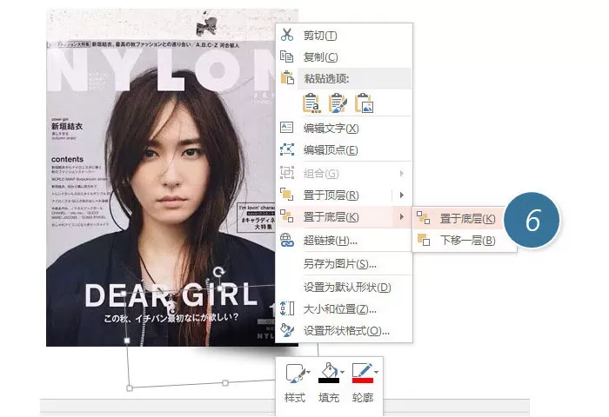The image size is (609, 417).
Task: Choose paste option Keep Source Formatting
Action: (x=338, y=103)
